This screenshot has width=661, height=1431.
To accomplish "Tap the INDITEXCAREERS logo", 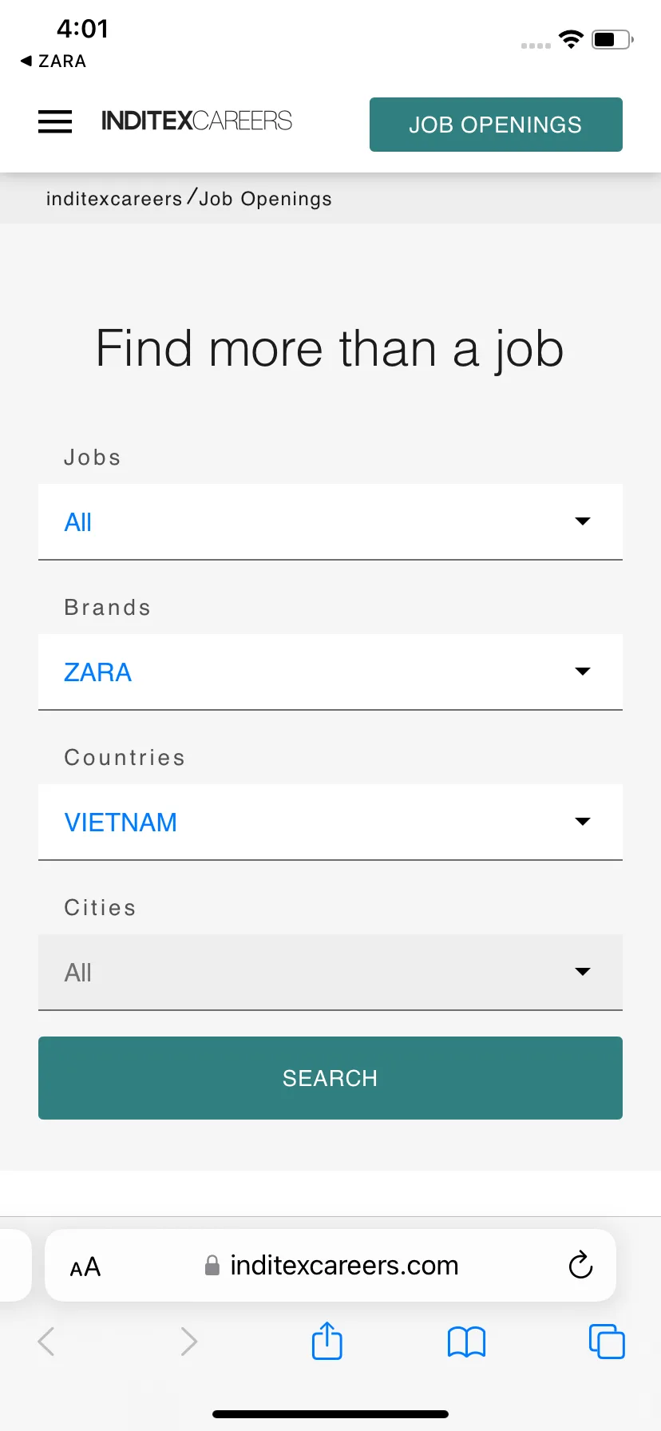I will pos(196,121).
